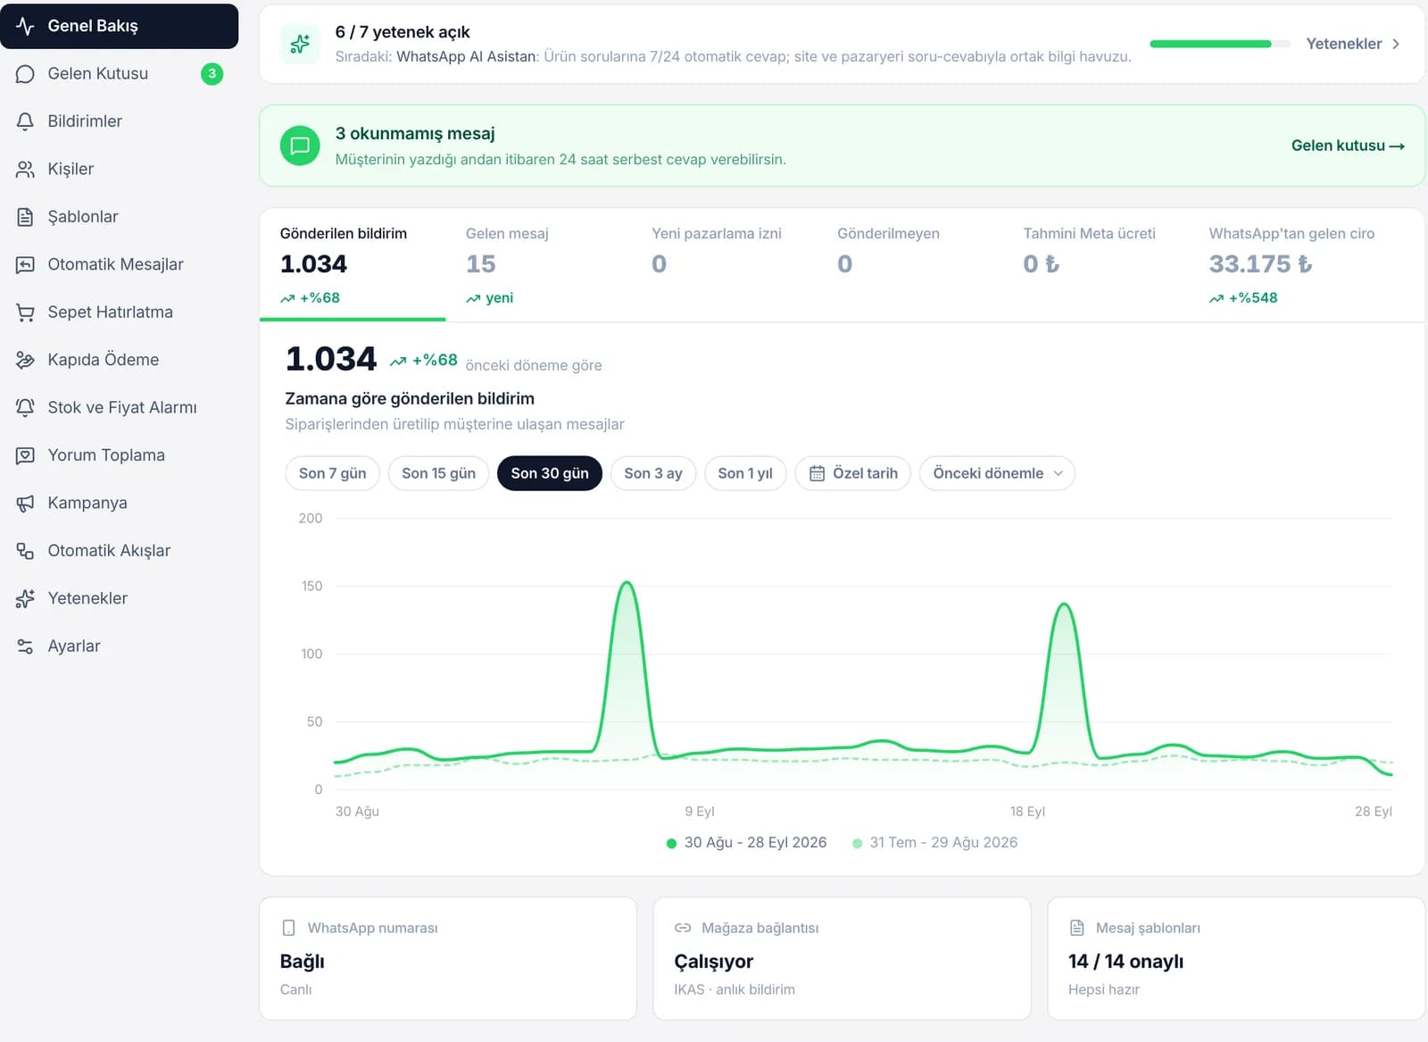Select the Son 7 gün range
The height and width of the screenshot is (1042, 1428).
[x=332, y=473]
